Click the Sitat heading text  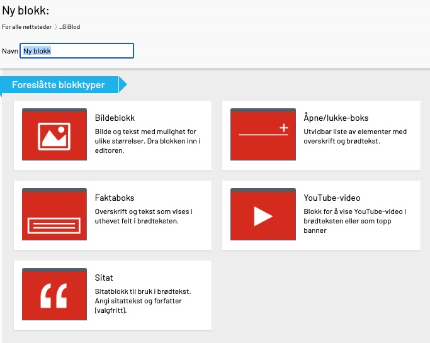[104, 278]
